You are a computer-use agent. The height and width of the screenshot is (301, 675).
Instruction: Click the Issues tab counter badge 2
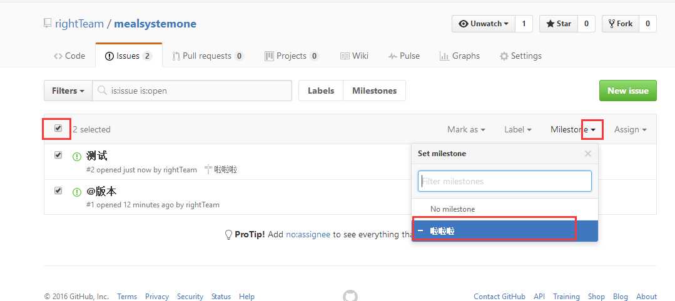pyautogui.click(x=147, y=56)
